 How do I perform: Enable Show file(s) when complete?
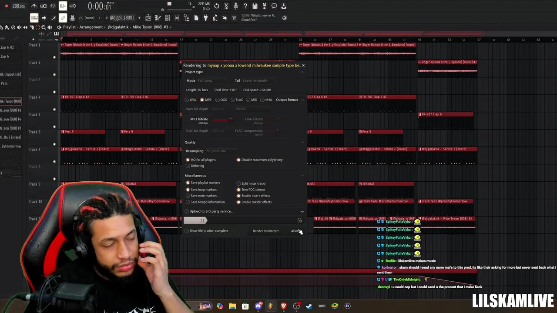tap(207, 231)
